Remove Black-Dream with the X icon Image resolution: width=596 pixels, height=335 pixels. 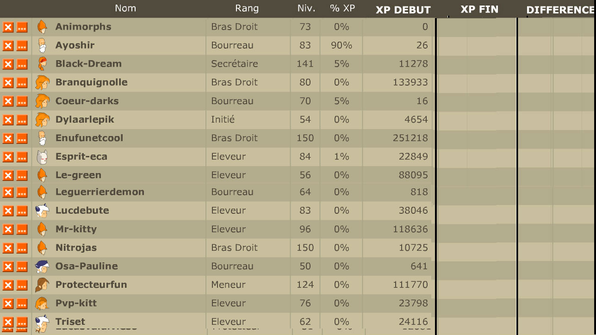[8, 64]
